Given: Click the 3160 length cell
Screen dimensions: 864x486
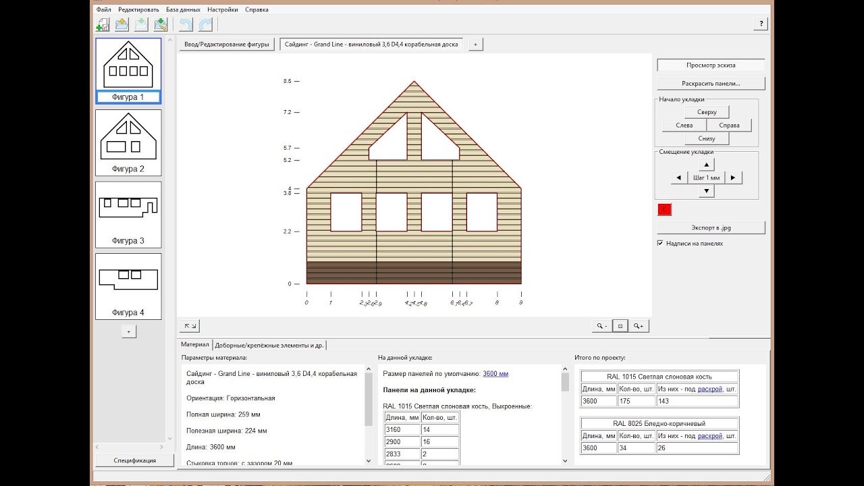Looking at the screenshot, I should 402,430.
